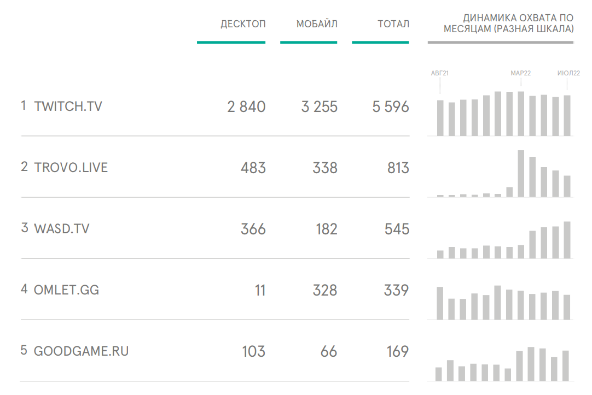Open the TROVO.LIVE platform name
Screen dimensions: 592x395
(71, 167)
